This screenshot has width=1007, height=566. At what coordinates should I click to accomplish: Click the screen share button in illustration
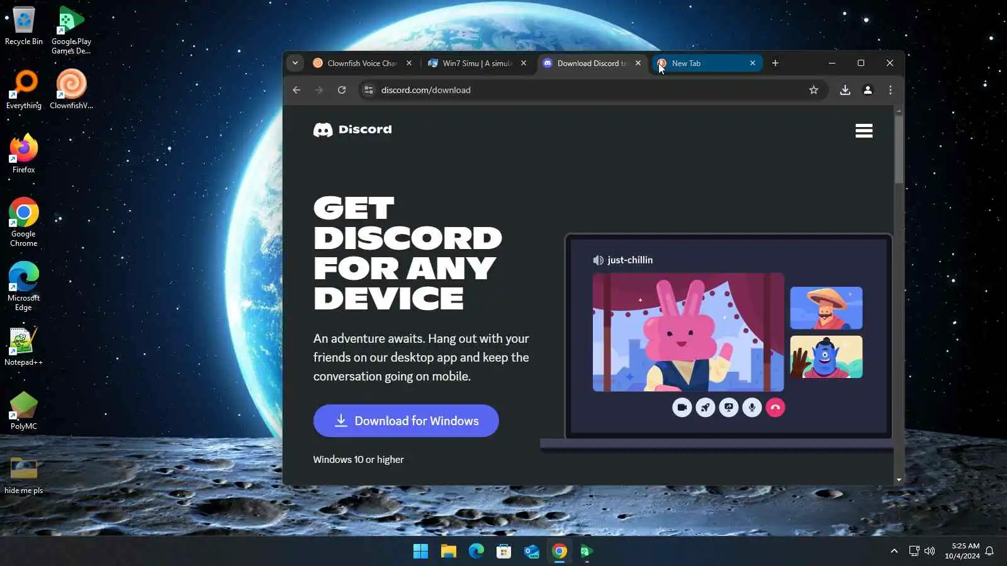(x=728, y=408)
